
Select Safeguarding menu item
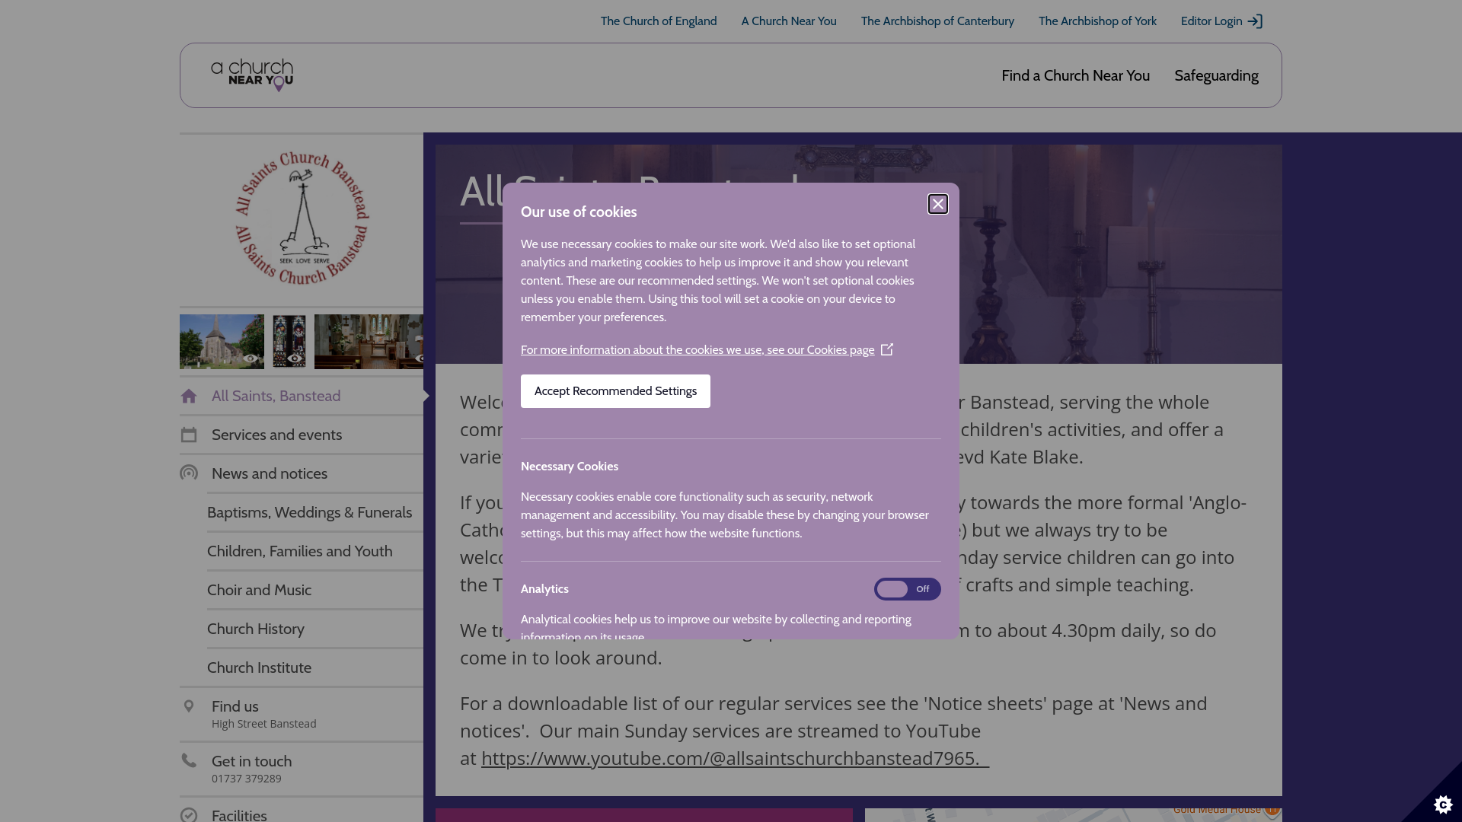pyautogui.click(x=1216, y=75)
